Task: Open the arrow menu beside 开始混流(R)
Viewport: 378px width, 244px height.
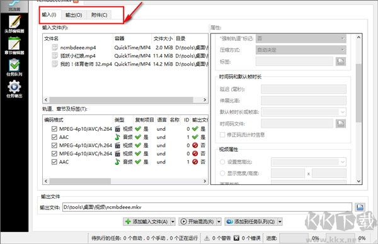Action: 219,221
